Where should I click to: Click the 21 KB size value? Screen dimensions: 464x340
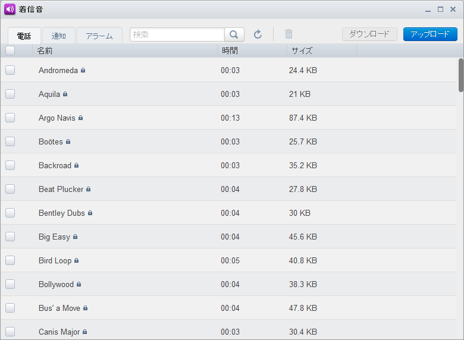click(x=299, y=94)
